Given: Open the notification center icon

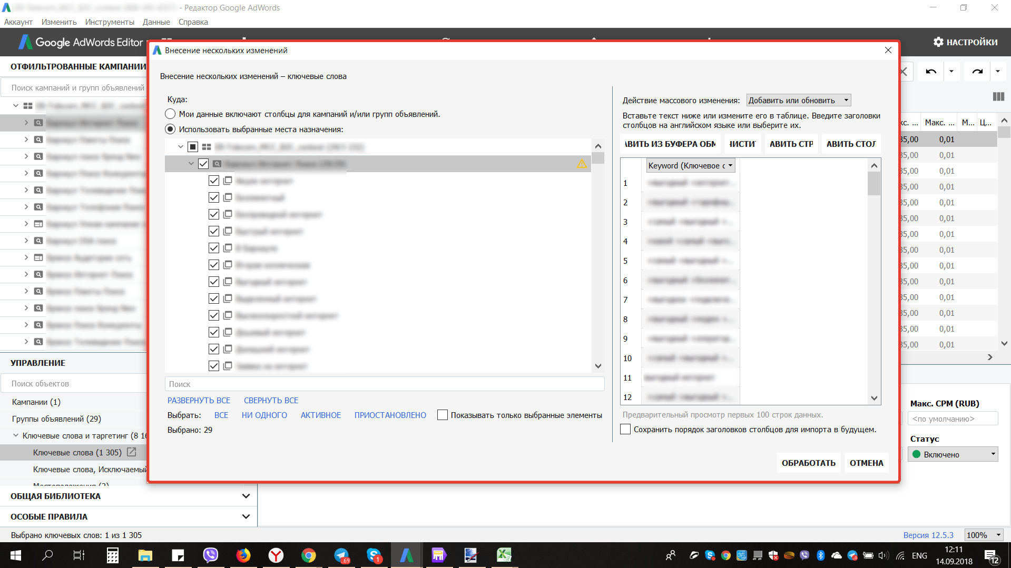Looking at the screenshot, I should click(992, 556).
